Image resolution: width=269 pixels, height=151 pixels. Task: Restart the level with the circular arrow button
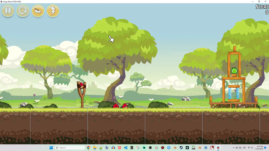[x=23, y=11]
